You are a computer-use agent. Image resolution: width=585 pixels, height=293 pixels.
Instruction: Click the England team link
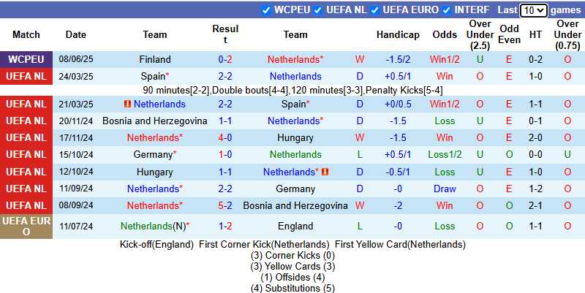coord(295,226)
